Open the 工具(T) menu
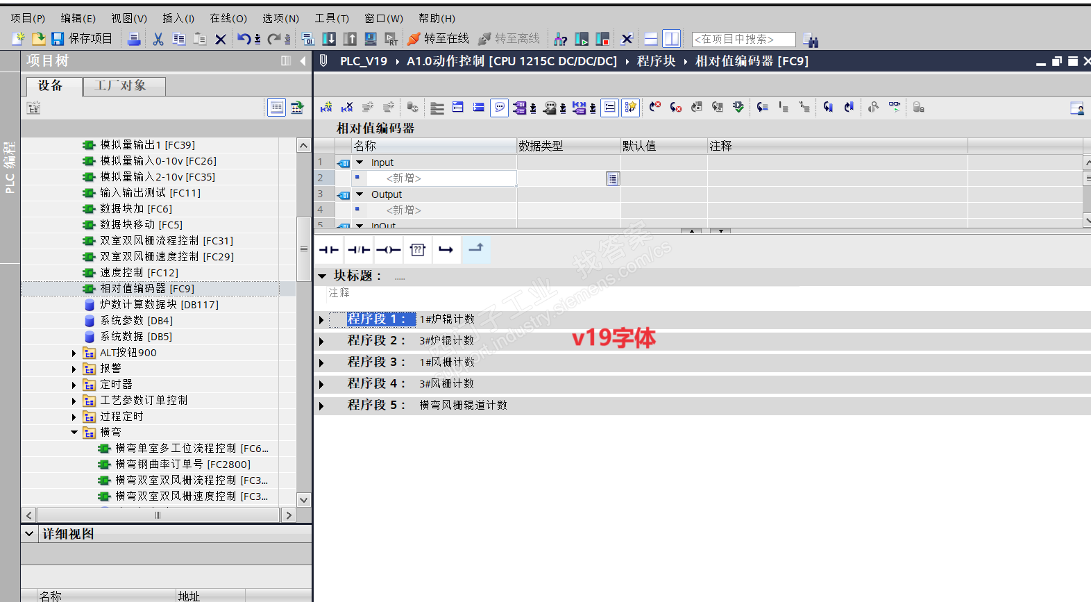This screenshot has width=1091, height=602. pyautogui.click(x=332, y=19)
